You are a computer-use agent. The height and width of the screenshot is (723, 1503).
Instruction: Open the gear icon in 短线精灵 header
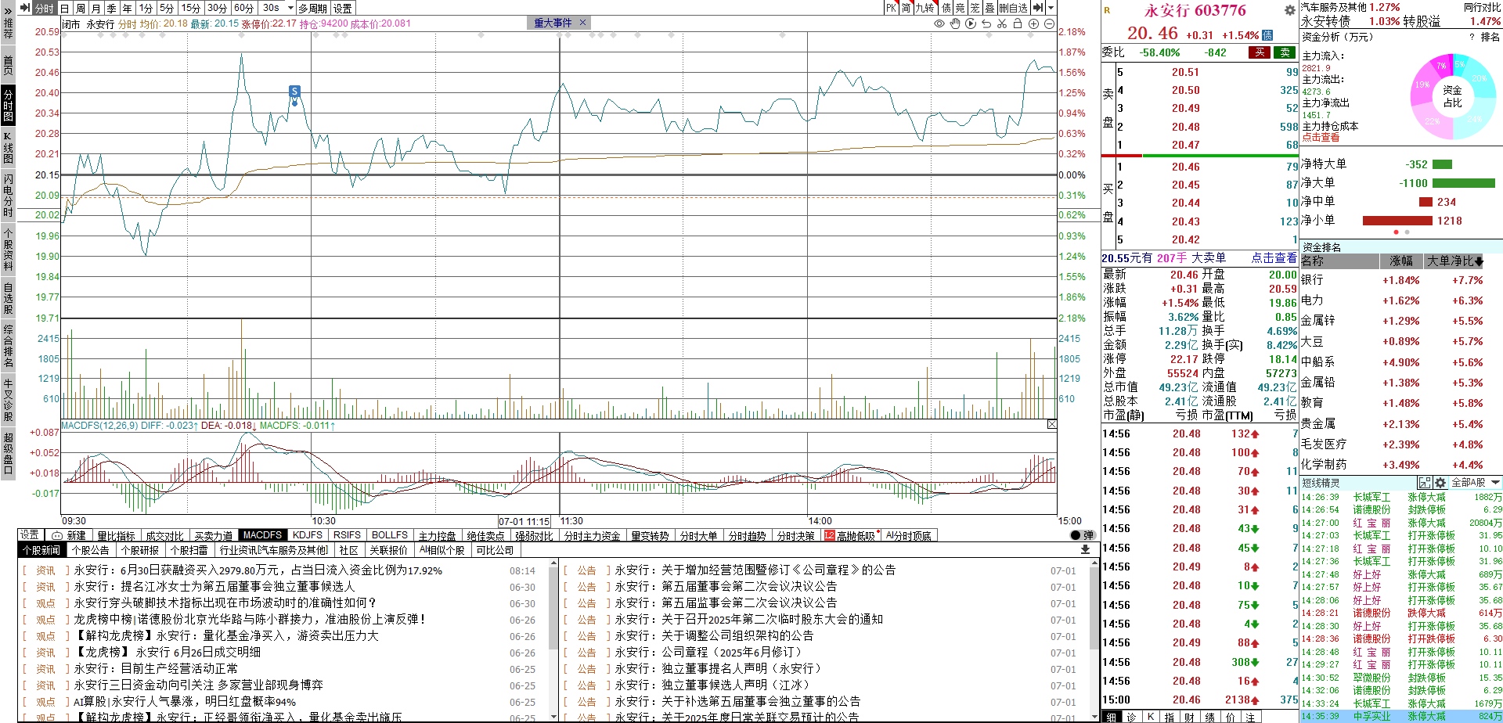tap(1440, 483)
